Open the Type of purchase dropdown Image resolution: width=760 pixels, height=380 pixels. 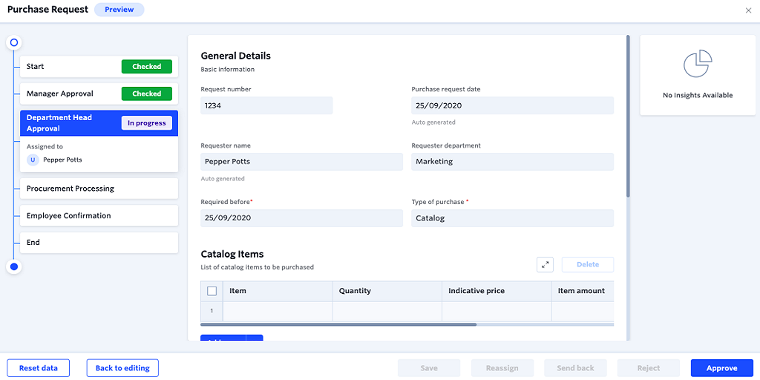click(x=512, y=218)
